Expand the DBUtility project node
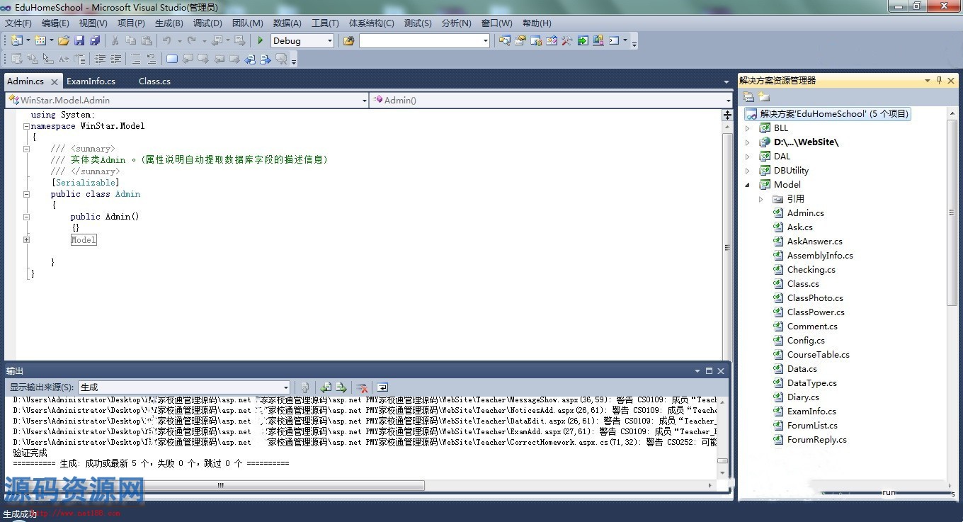 point(747,171)
